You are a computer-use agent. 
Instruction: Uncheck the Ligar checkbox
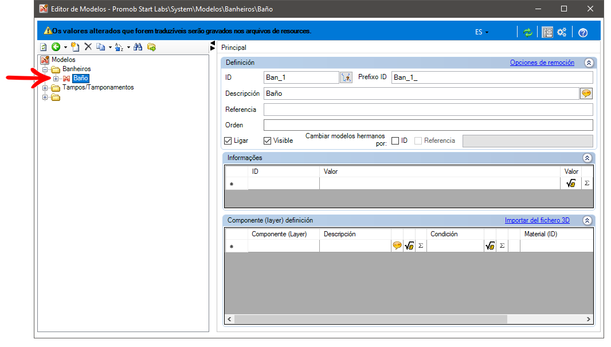[228, 141]
